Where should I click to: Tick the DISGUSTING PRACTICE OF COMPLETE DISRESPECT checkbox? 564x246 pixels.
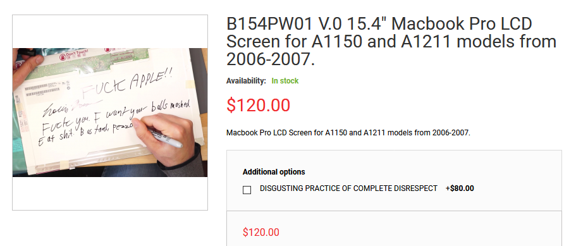click(247, 190)
